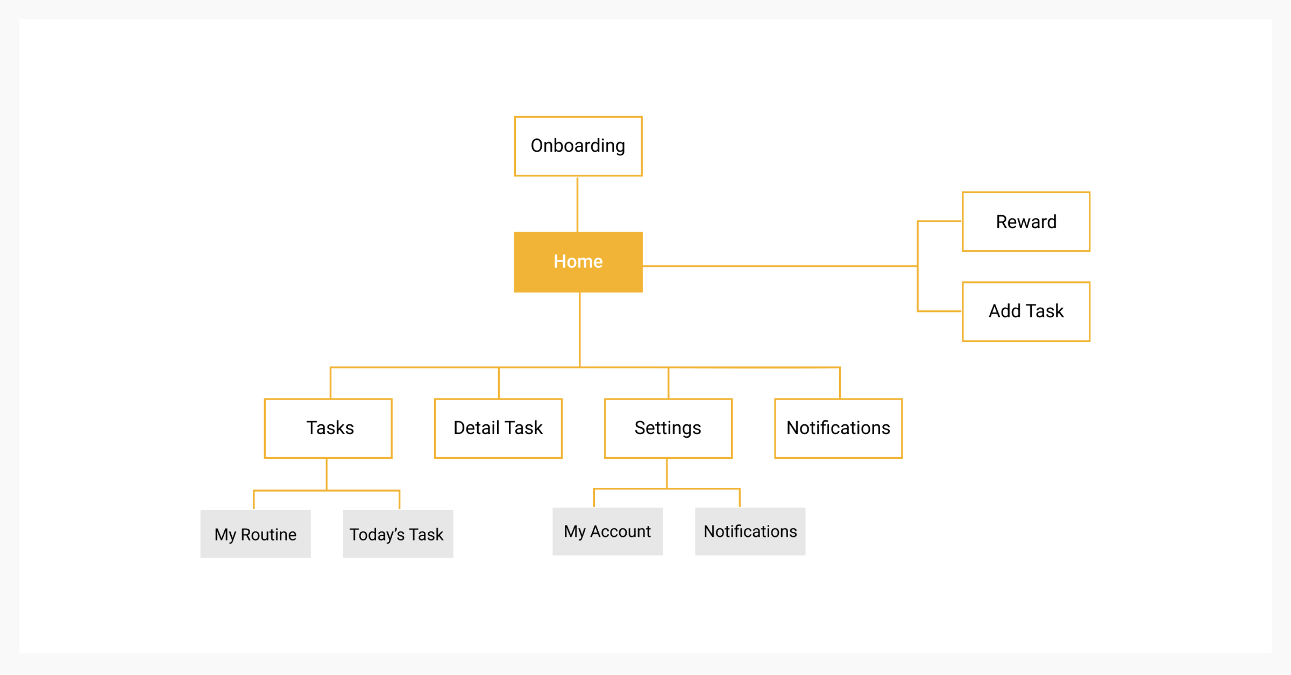Select the yellow Home node
The width and height of the screenshot is (1291, 675).
coord(578,262)
